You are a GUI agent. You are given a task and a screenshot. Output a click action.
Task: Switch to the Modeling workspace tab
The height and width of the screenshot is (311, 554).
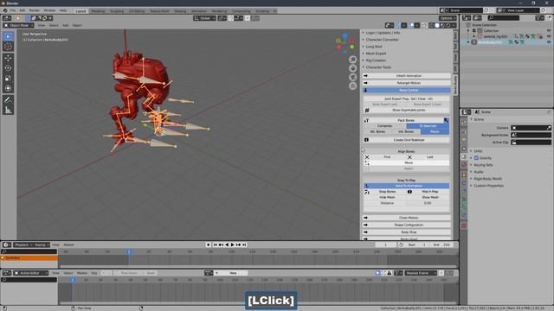coord(98,11)
